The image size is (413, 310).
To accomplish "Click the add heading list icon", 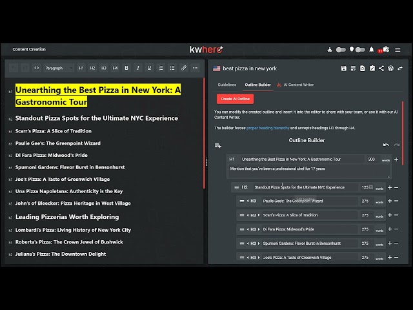I will coord(218,145).
